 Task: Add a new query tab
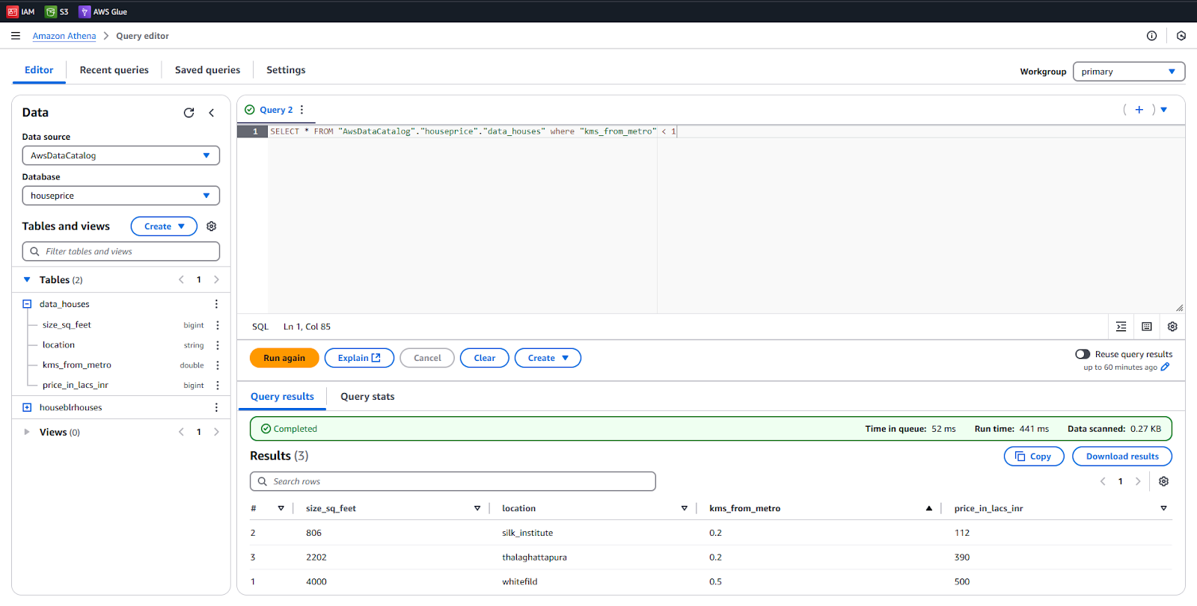pyautogui.click(x=1139, y=110)
